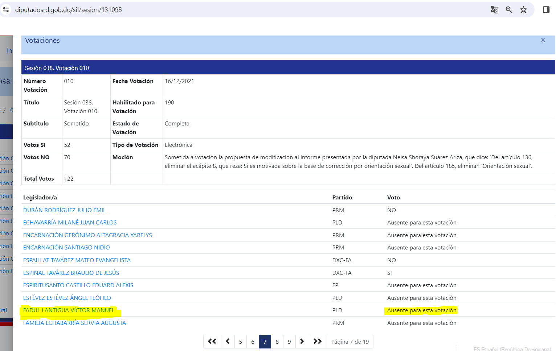Image resolution: width=556 pixels, height=351 pixels.
Task: Click the Voto column header
Action: [x=393, y=198]
